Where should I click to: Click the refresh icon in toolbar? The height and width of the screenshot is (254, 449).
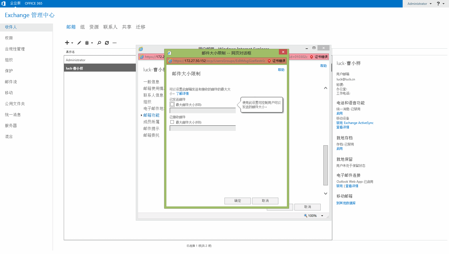(107, 43)
